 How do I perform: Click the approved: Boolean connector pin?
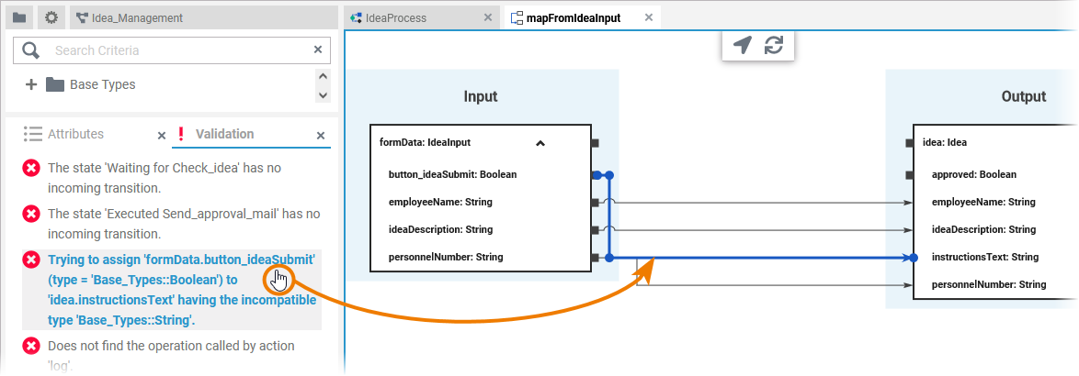(x=909, y=175)
